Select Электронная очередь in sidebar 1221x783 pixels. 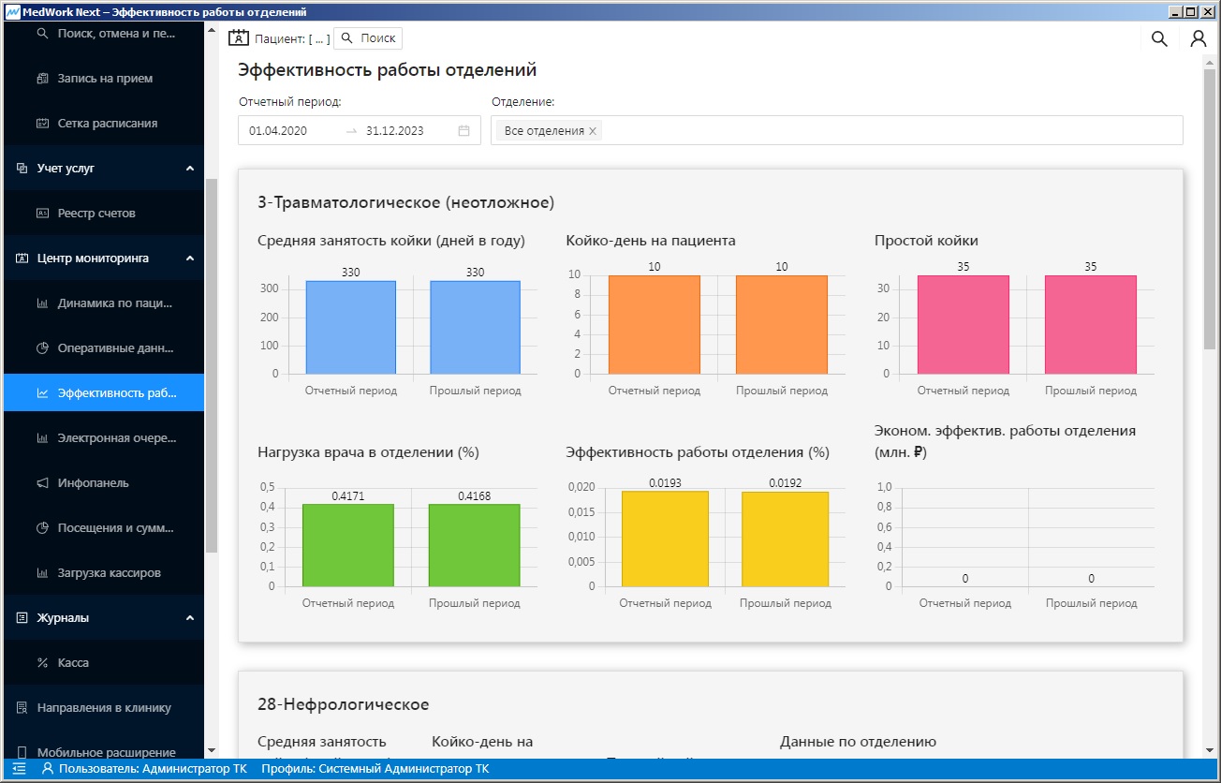115,438
